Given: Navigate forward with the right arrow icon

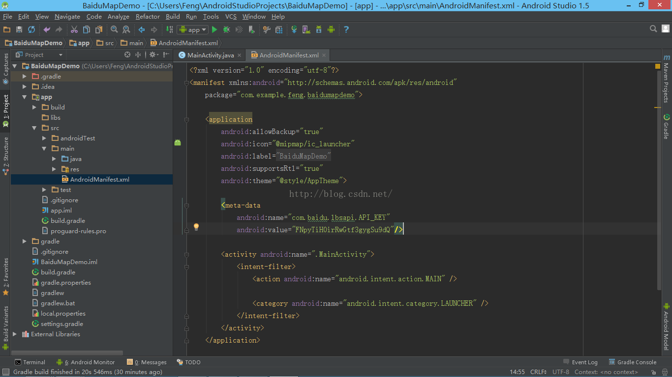Looking at the screenshot, I should 154,29.
